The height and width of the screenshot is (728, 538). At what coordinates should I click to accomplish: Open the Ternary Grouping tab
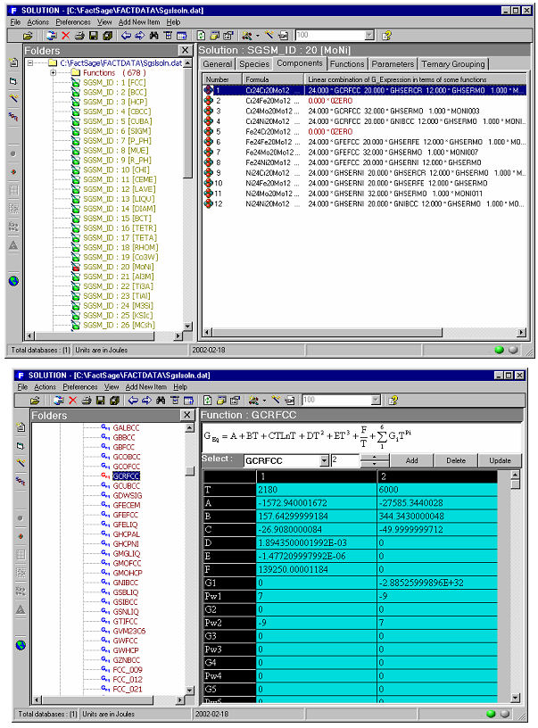[452, 64]
